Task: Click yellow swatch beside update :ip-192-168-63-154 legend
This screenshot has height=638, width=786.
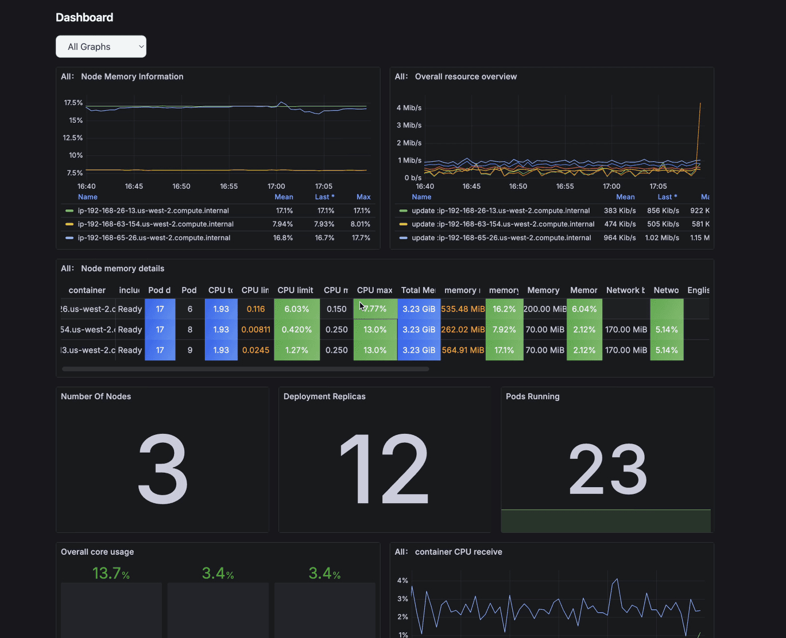Action: 403,224
